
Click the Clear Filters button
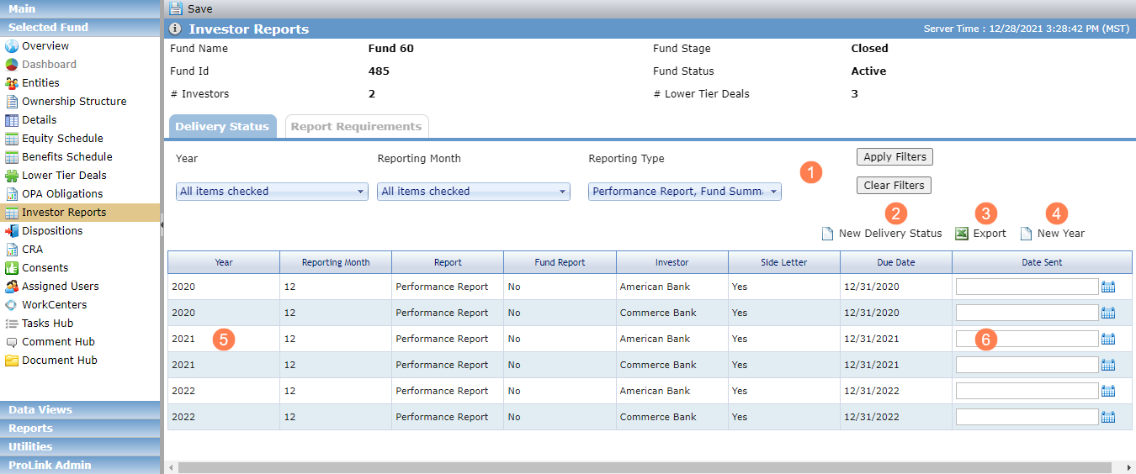(x=894, y=186)
